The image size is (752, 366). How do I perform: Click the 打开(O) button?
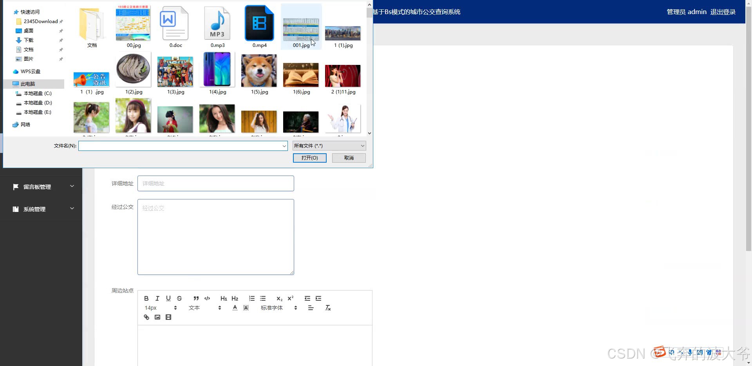[309, 158]
